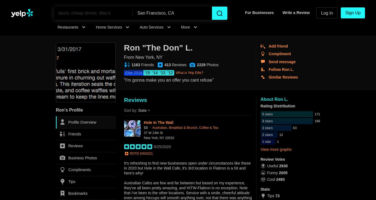Click the Breakfast & Brunch category link
The image size is (376, 200).
183,128
